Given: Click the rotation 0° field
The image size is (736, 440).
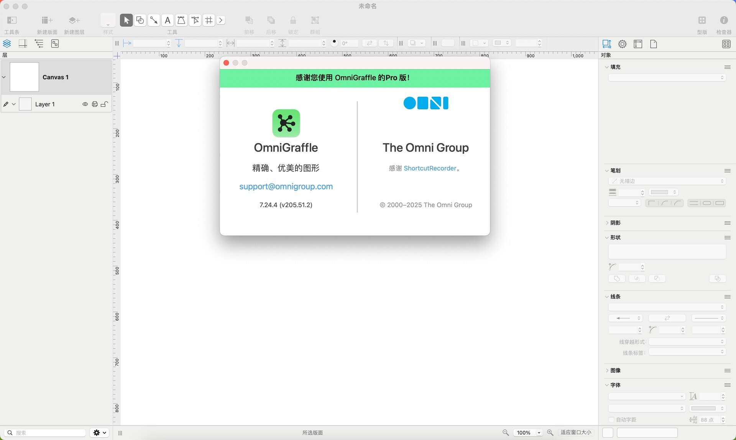Looking at the screenshot, I should pos(349,43).
